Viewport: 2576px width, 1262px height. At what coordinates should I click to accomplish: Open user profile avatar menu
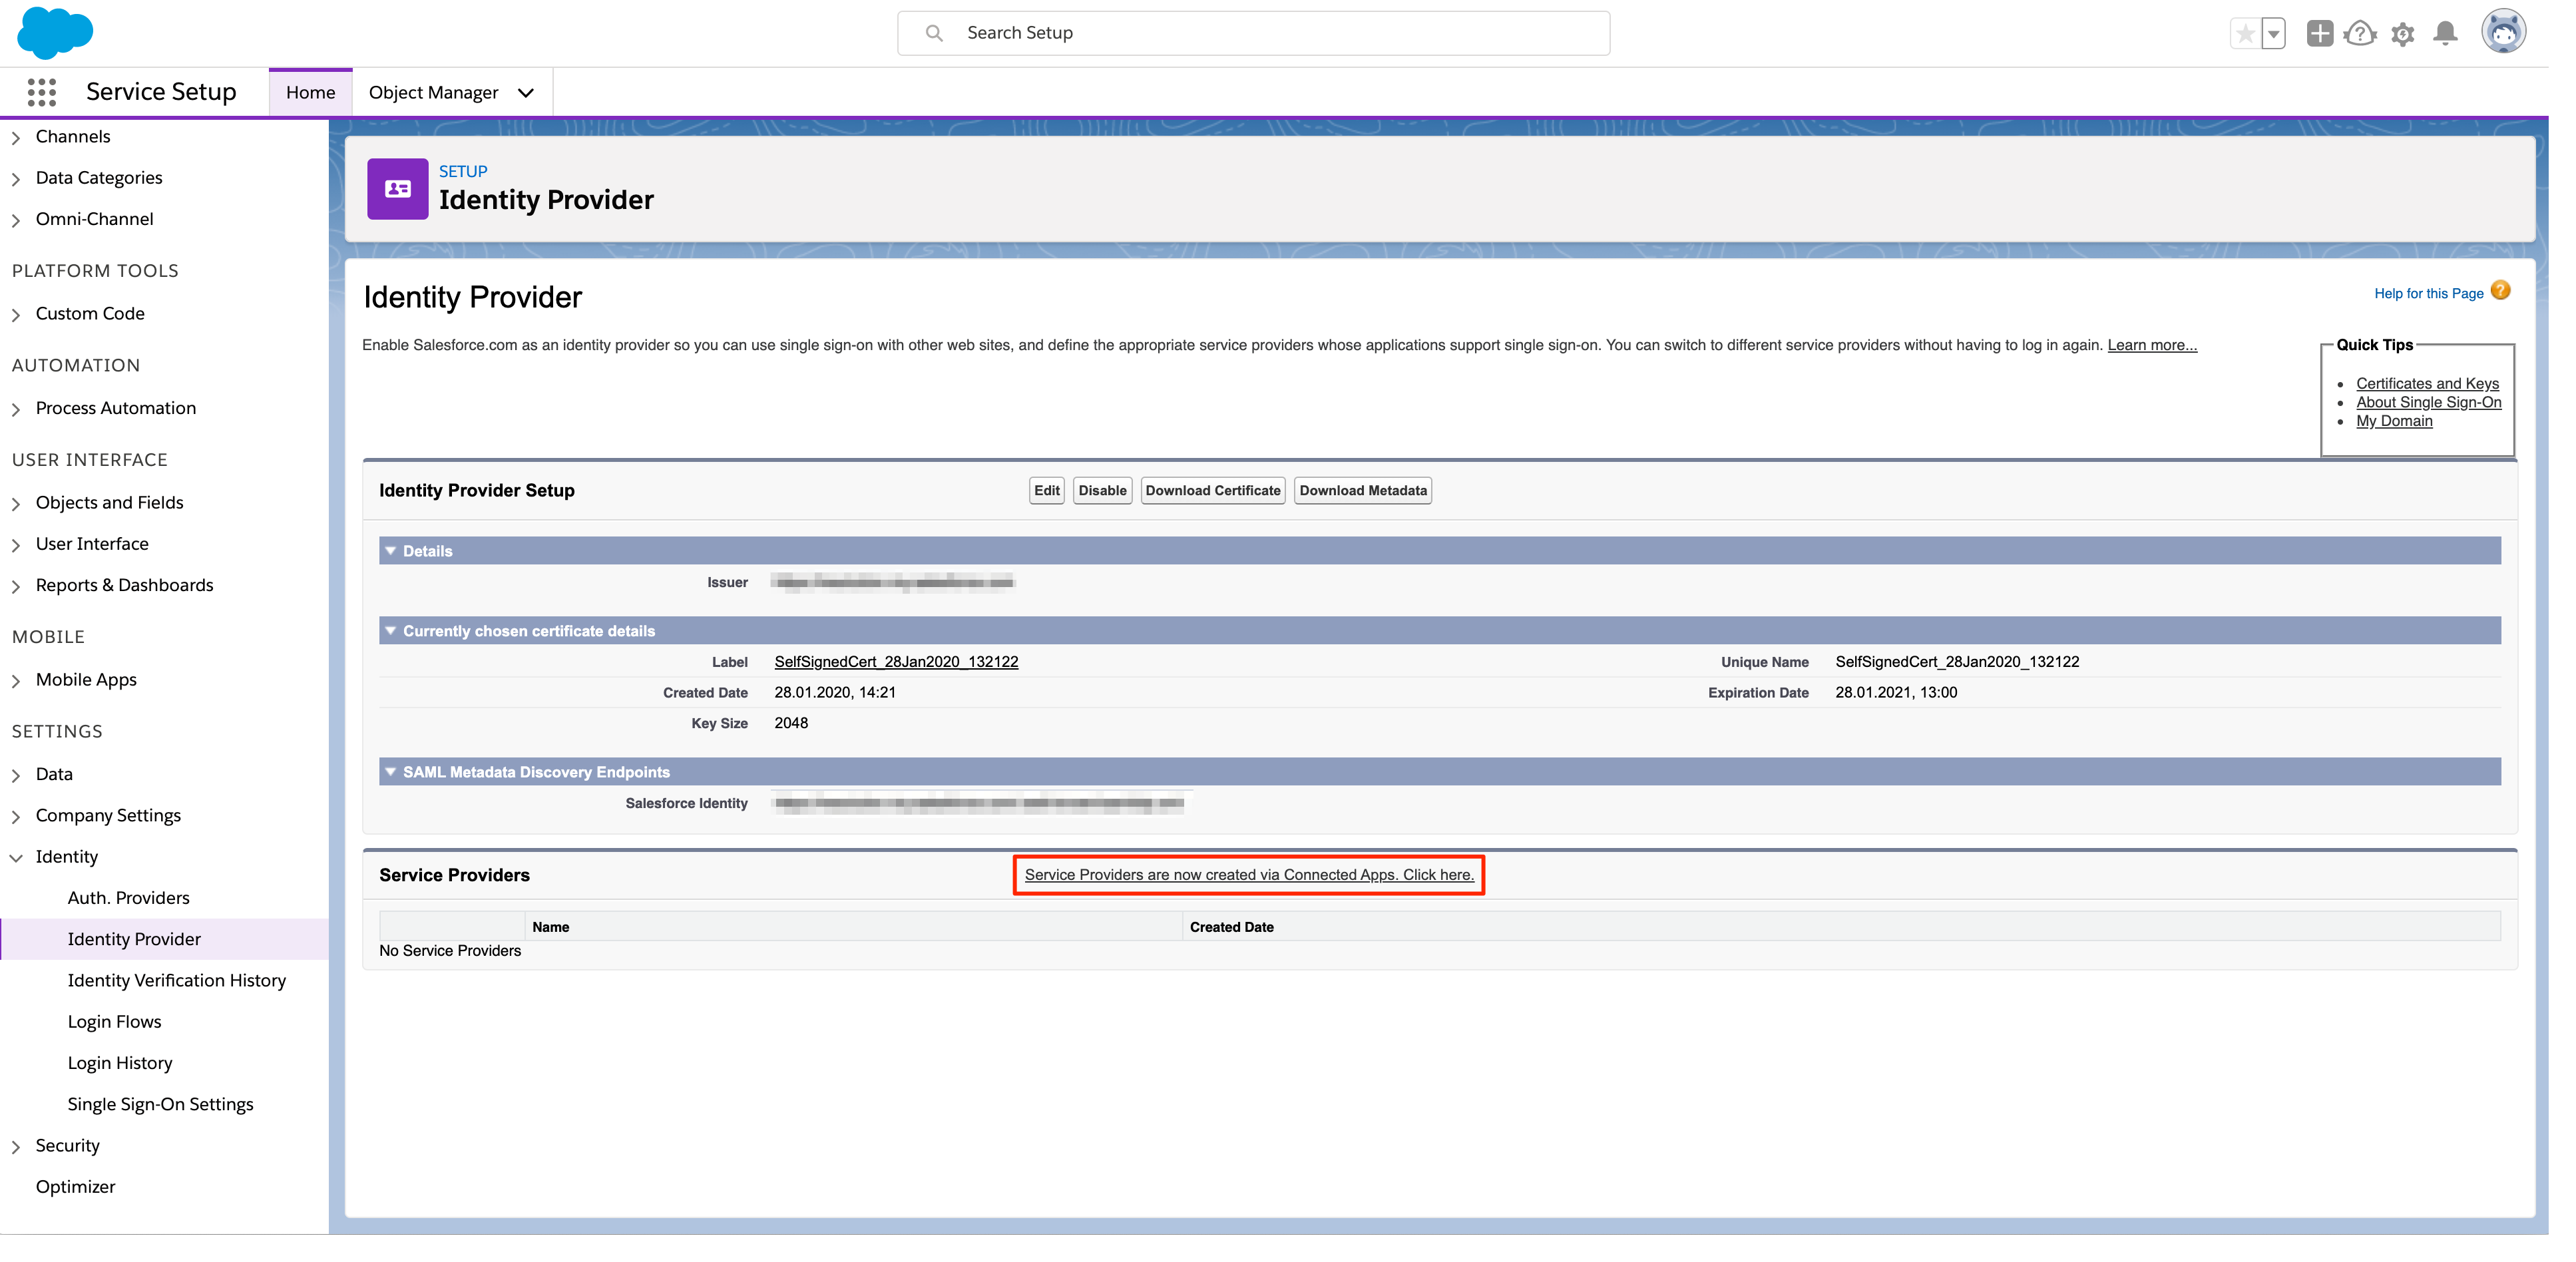coord(2504,32)
